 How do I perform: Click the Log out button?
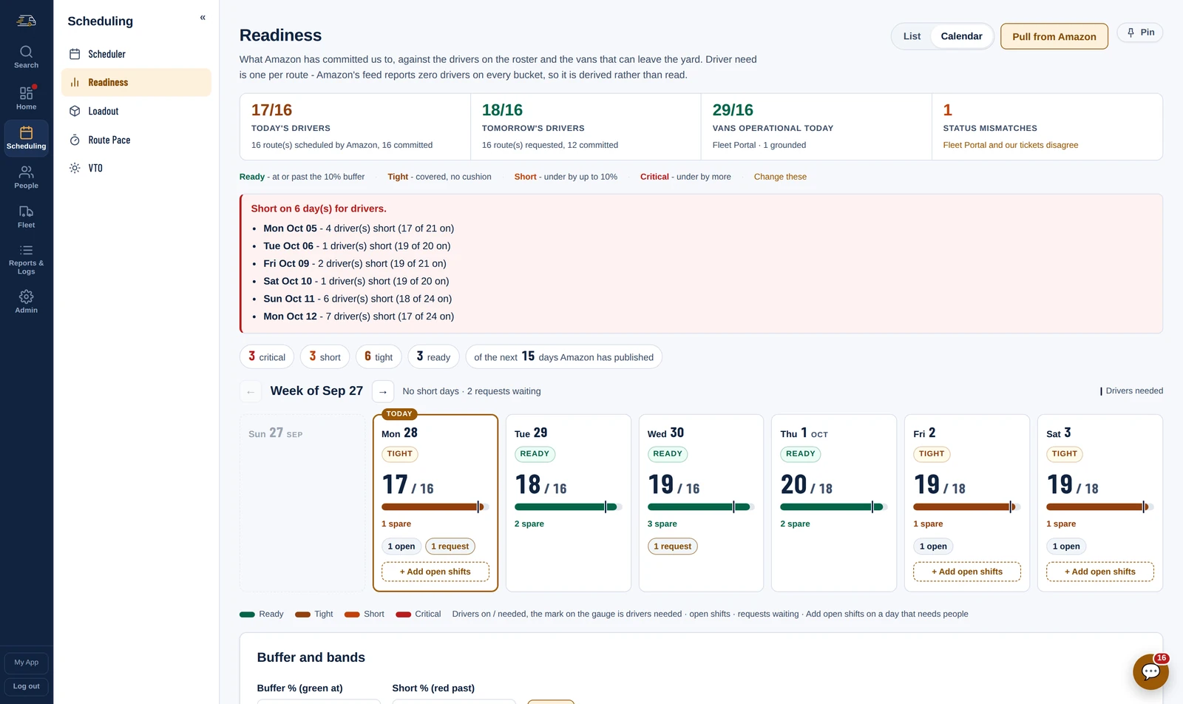[27, 686]
